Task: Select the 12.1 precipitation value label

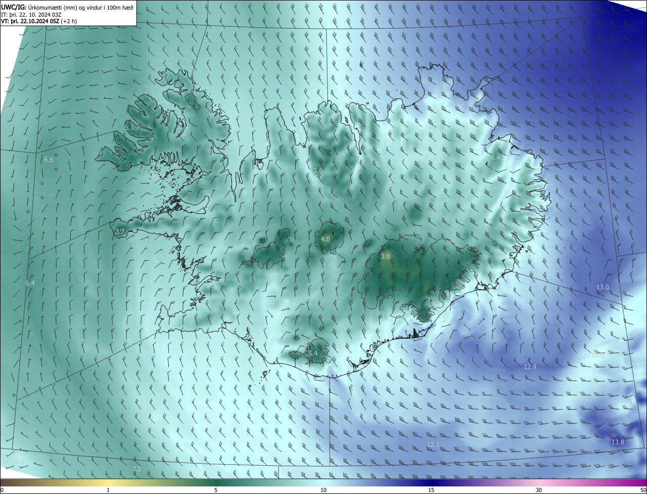Action: [x=433, y=444]
